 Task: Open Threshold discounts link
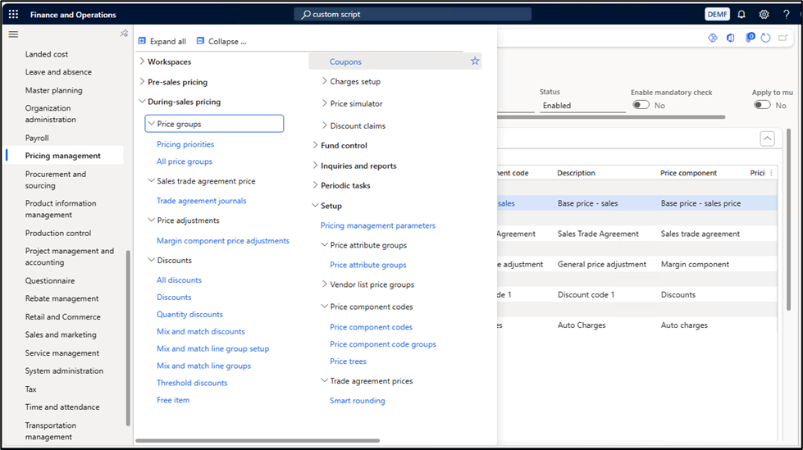coord(192,383)
